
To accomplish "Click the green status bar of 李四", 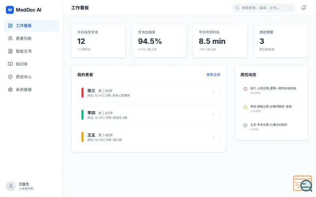I will pyautogui.click(x=82, y=115).
